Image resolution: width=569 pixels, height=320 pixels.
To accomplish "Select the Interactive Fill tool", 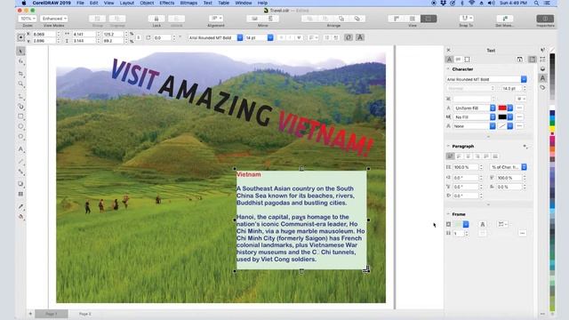I will [20, 217].
